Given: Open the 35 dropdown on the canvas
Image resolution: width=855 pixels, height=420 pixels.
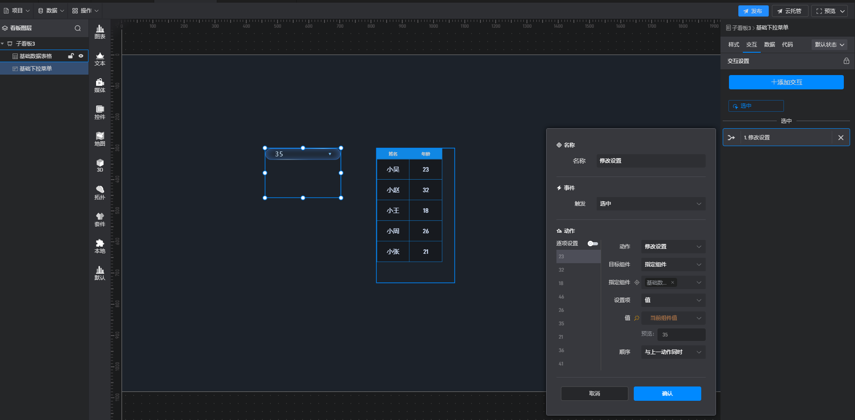Looking at the screenshot, I should [x=303, y=154].
